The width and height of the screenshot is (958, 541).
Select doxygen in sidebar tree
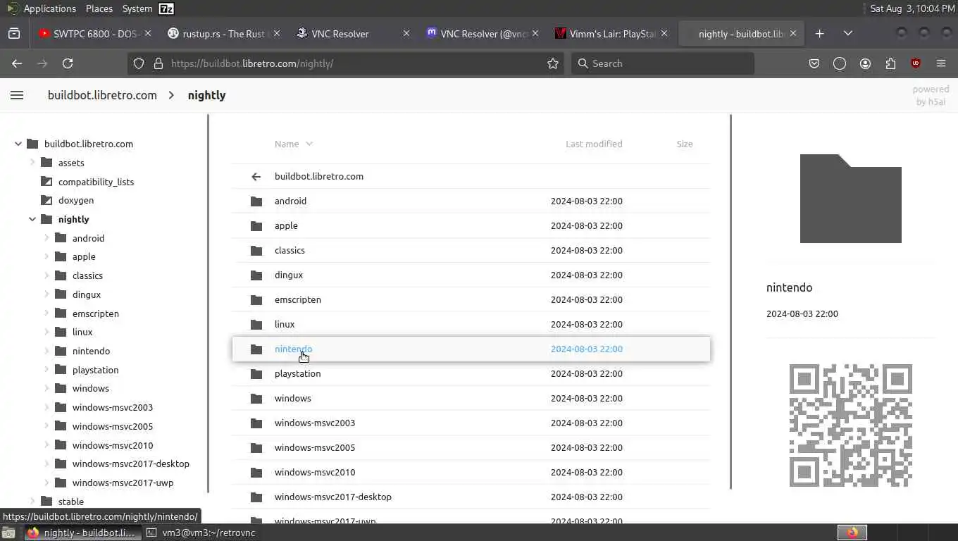click(76, 201)
